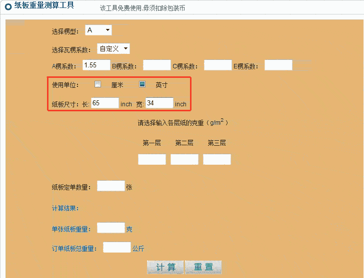The width and height of the screenshot is (364, 278).
Task: Focus the B楞系数 input field
Action: tap(156, 65)
